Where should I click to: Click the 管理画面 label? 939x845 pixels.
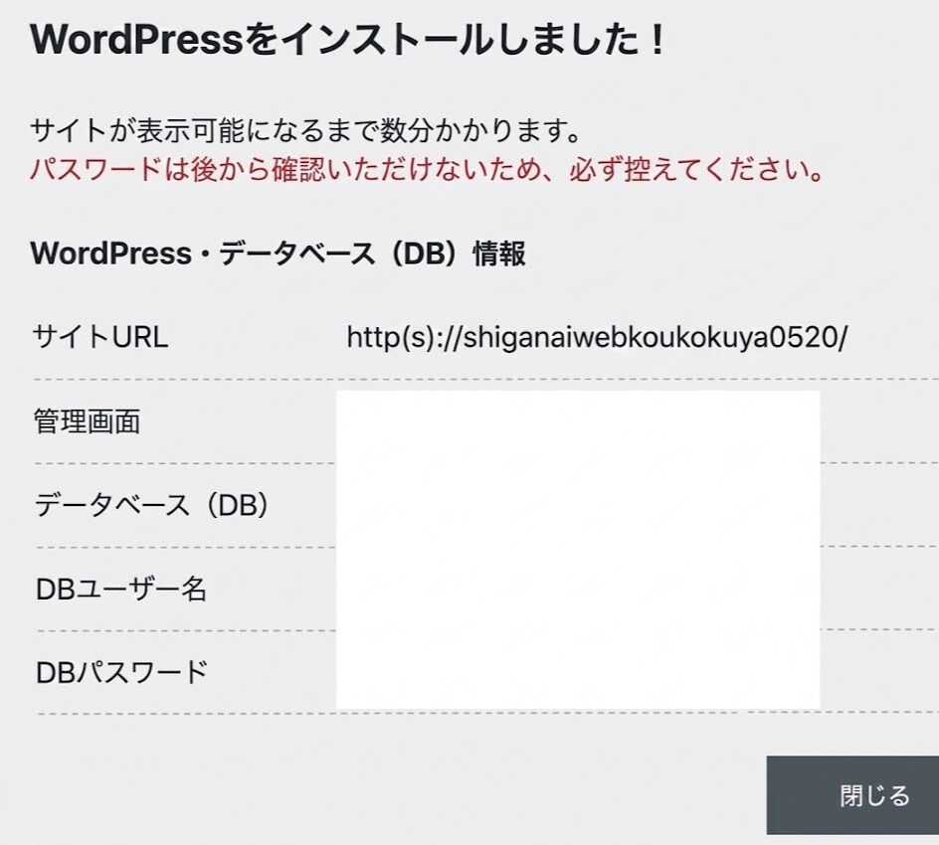pos(88,422)
